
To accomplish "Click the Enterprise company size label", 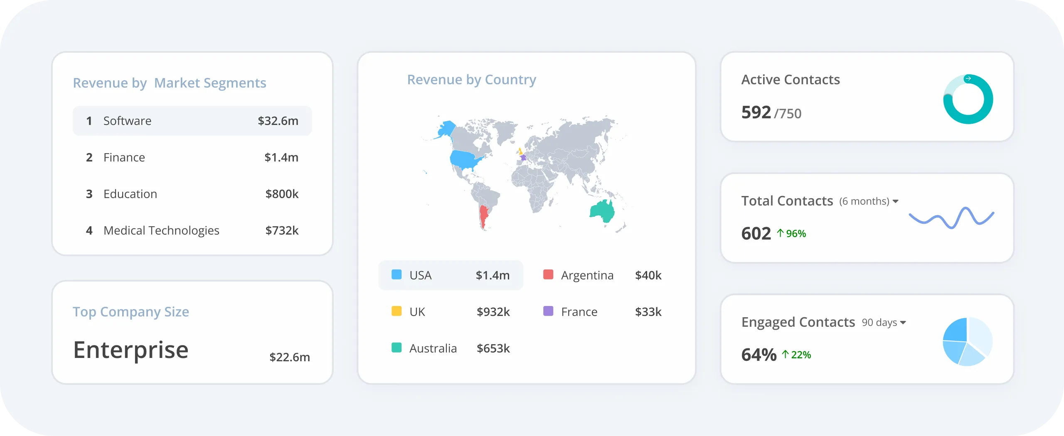I will tap(131, 350).
